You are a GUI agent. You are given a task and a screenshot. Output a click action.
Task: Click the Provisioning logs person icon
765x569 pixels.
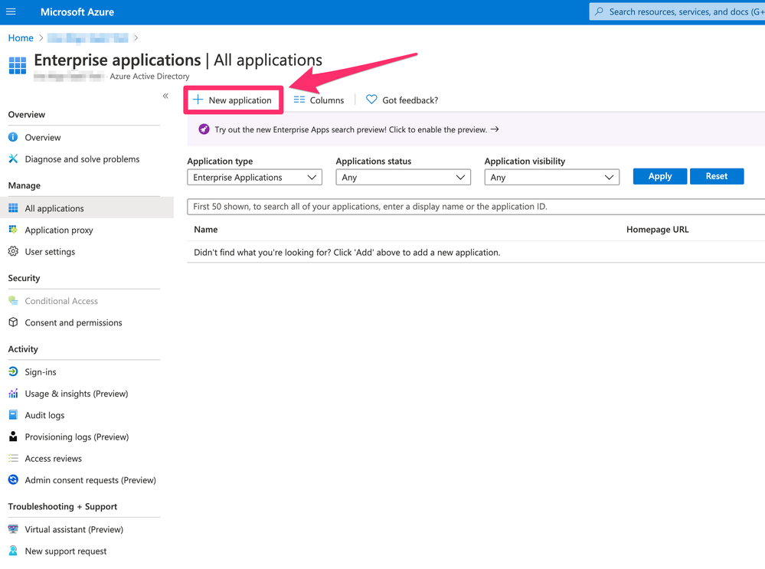13,437
